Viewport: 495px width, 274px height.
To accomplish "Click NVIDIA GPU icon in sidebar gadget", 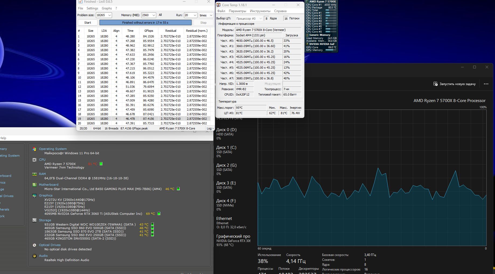I will (x=307, y=44).
